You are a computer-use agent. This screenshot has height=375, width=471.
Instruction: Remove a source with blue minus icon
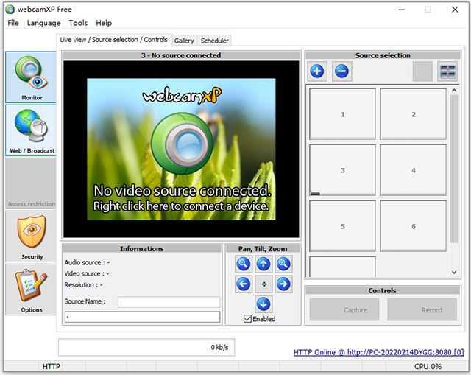341,71
